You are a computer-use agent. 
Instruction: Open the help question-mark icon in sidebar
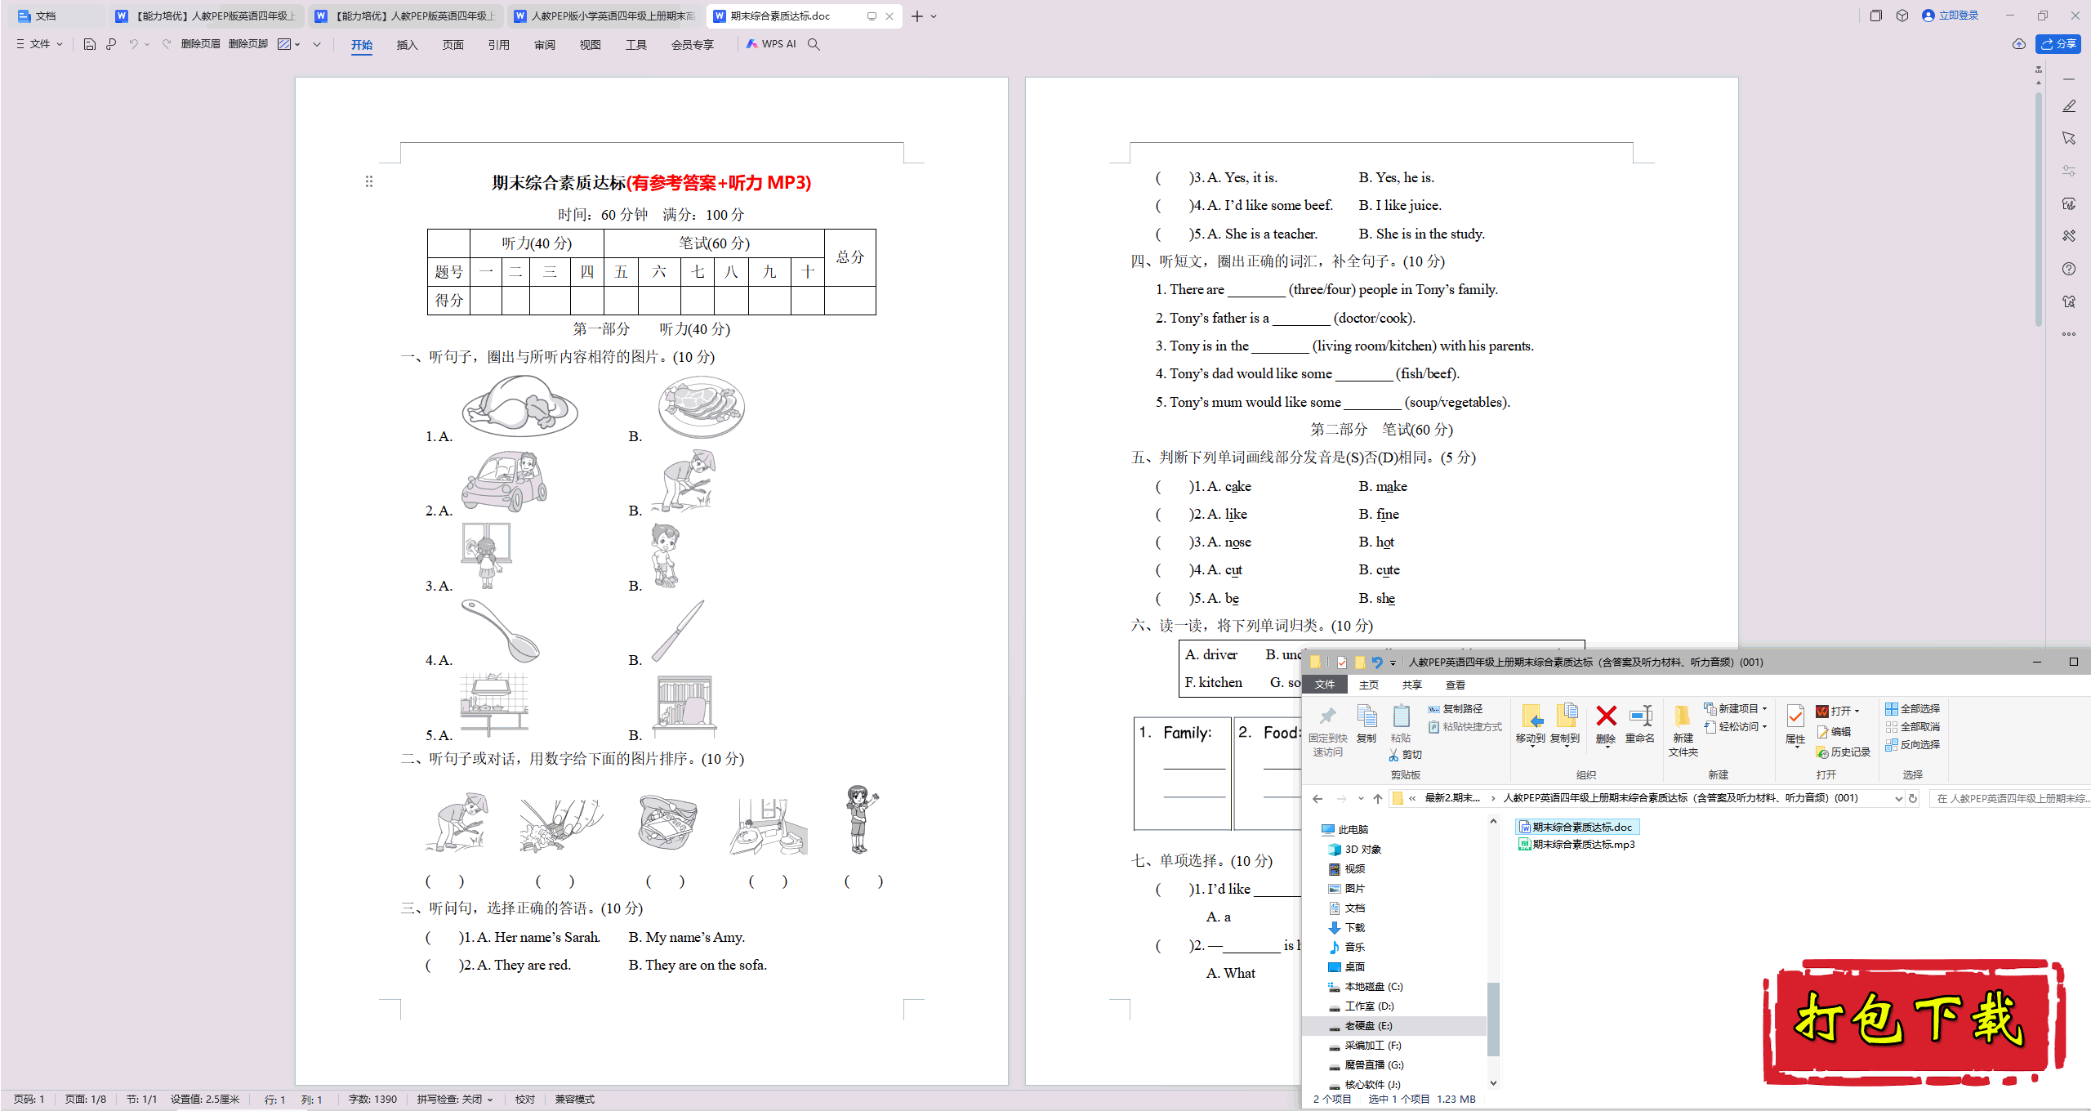coord(2069,269)
